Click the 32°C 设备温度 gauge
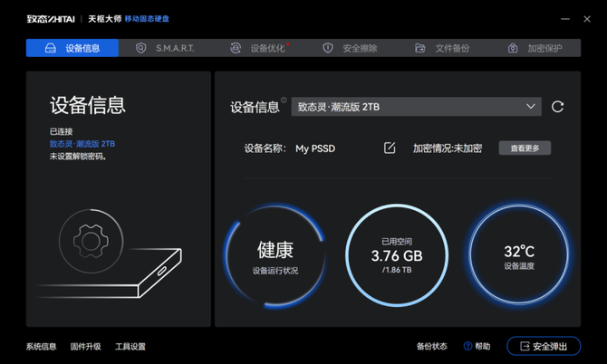607x364 pixels. click(x=519, y=255)
